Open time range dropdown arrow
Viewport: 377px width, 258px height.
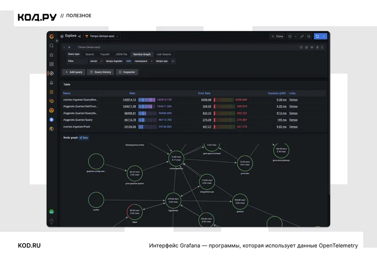295,36
